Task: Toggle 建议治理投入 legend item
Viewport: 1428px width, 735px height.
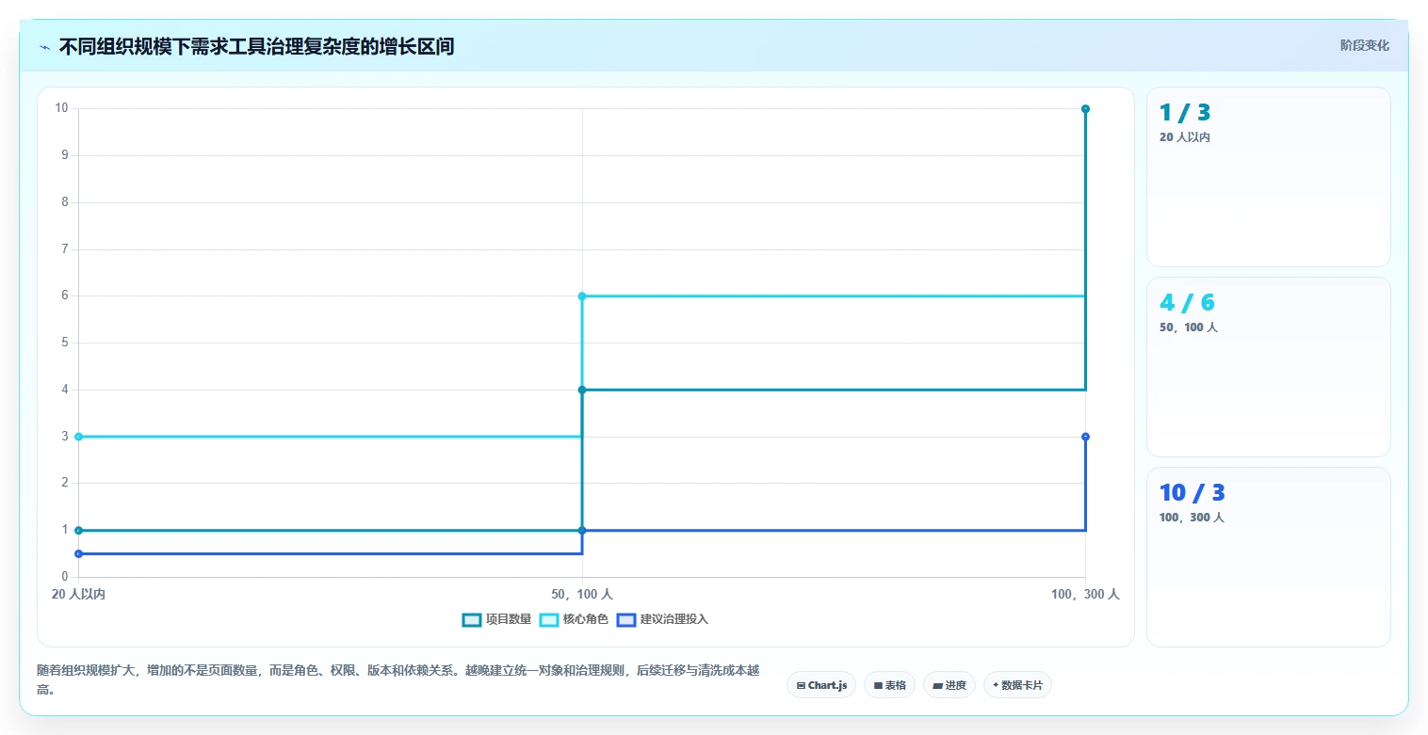Action: (x=662, y=619)
